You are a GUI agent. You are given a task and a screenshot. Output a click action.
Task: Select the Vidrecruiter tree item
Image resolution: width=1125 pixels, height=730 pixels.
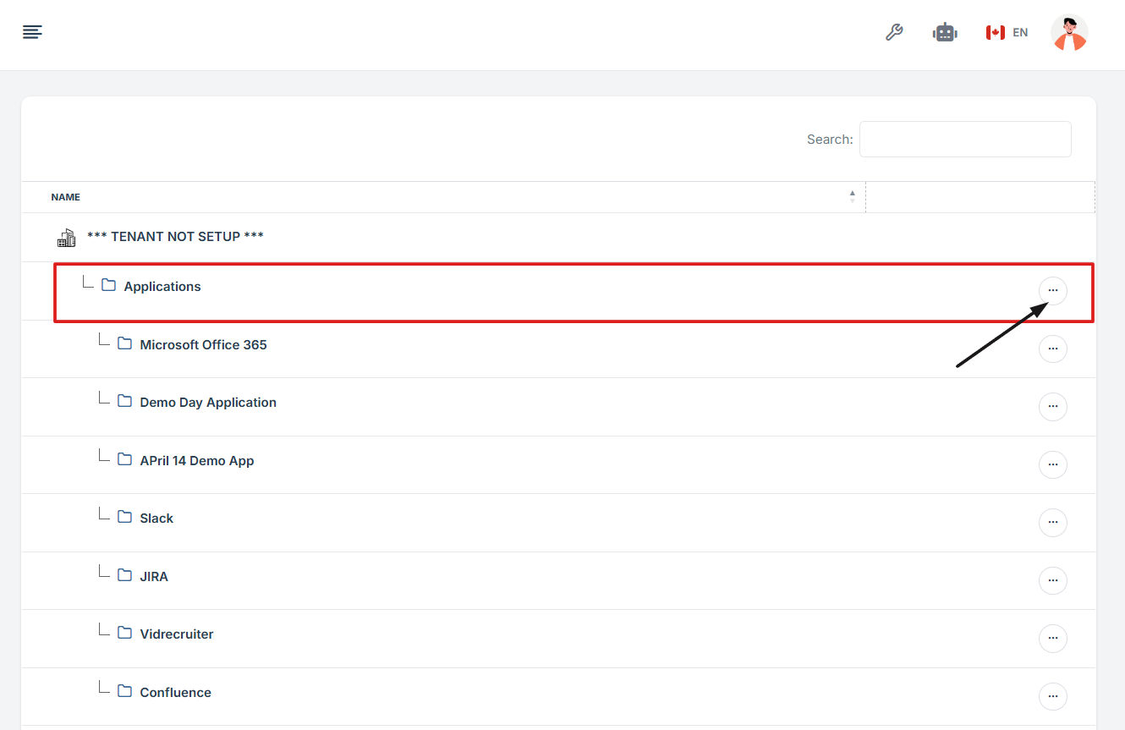177,634
